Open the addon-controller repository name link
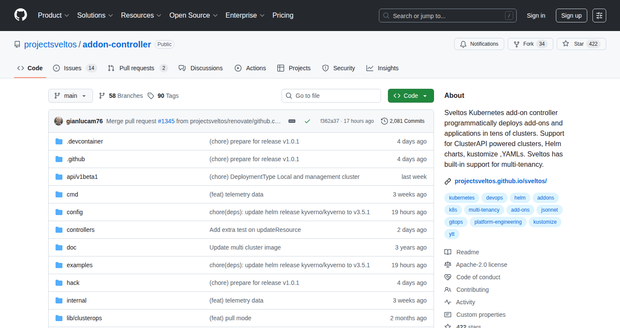The height and width of the screenshot is (328, 620). coord(117,44)
